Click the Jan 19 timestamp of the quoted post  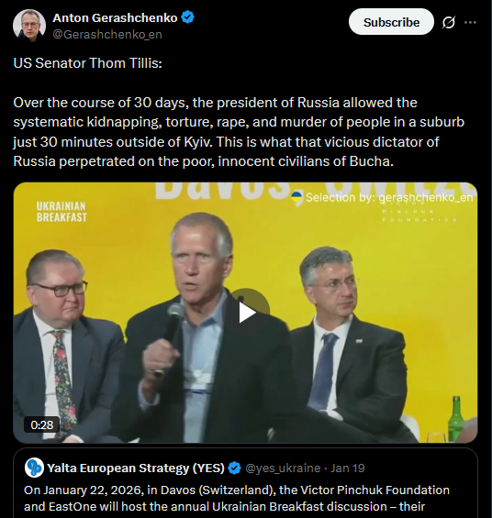348,468
